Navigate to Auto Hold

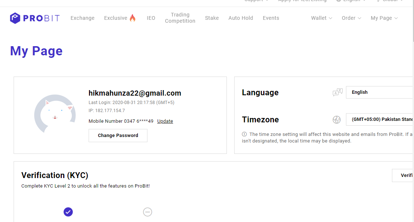pos(240,18)
